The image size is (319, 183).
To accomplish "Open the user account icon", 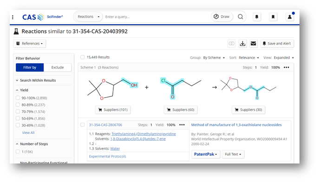I will point(290,17).
